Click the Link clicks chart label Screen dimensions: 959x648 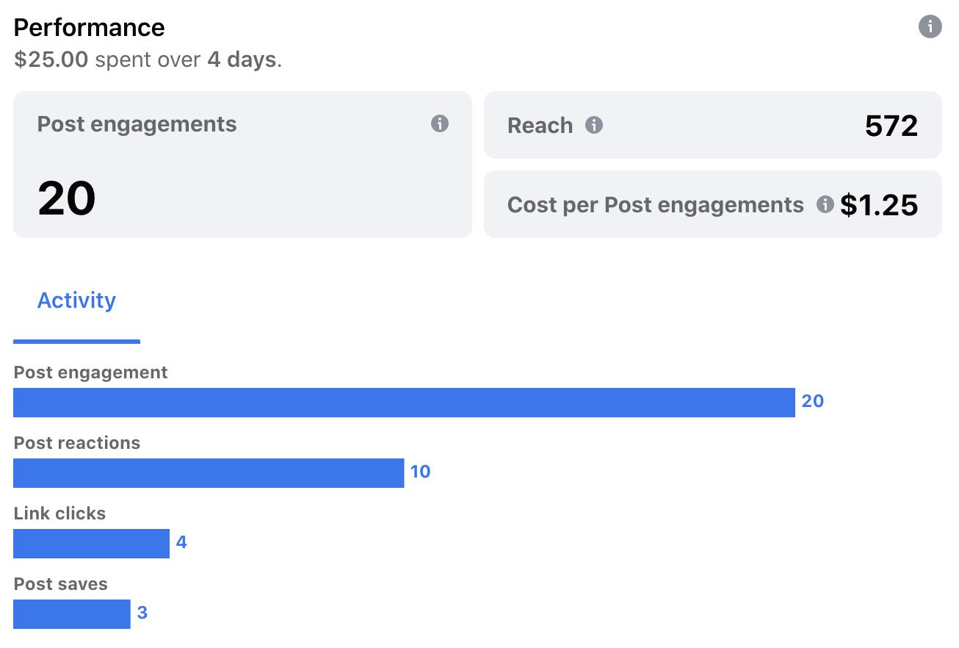pyautogui.click(x=59, y=514)
